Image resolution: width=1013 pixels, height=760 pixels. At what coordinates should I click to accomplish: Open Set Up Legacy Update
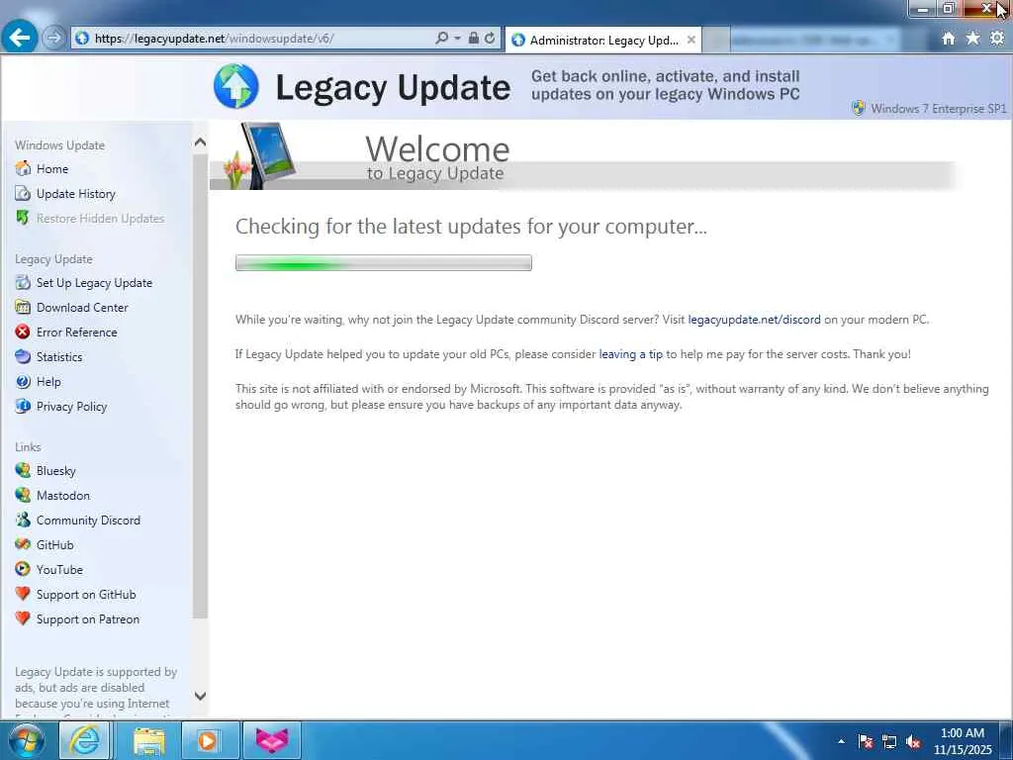94,283
